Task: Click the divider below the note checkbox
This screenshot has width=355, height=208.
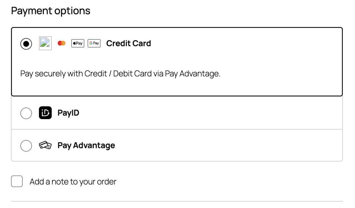Action: [177, 201]
